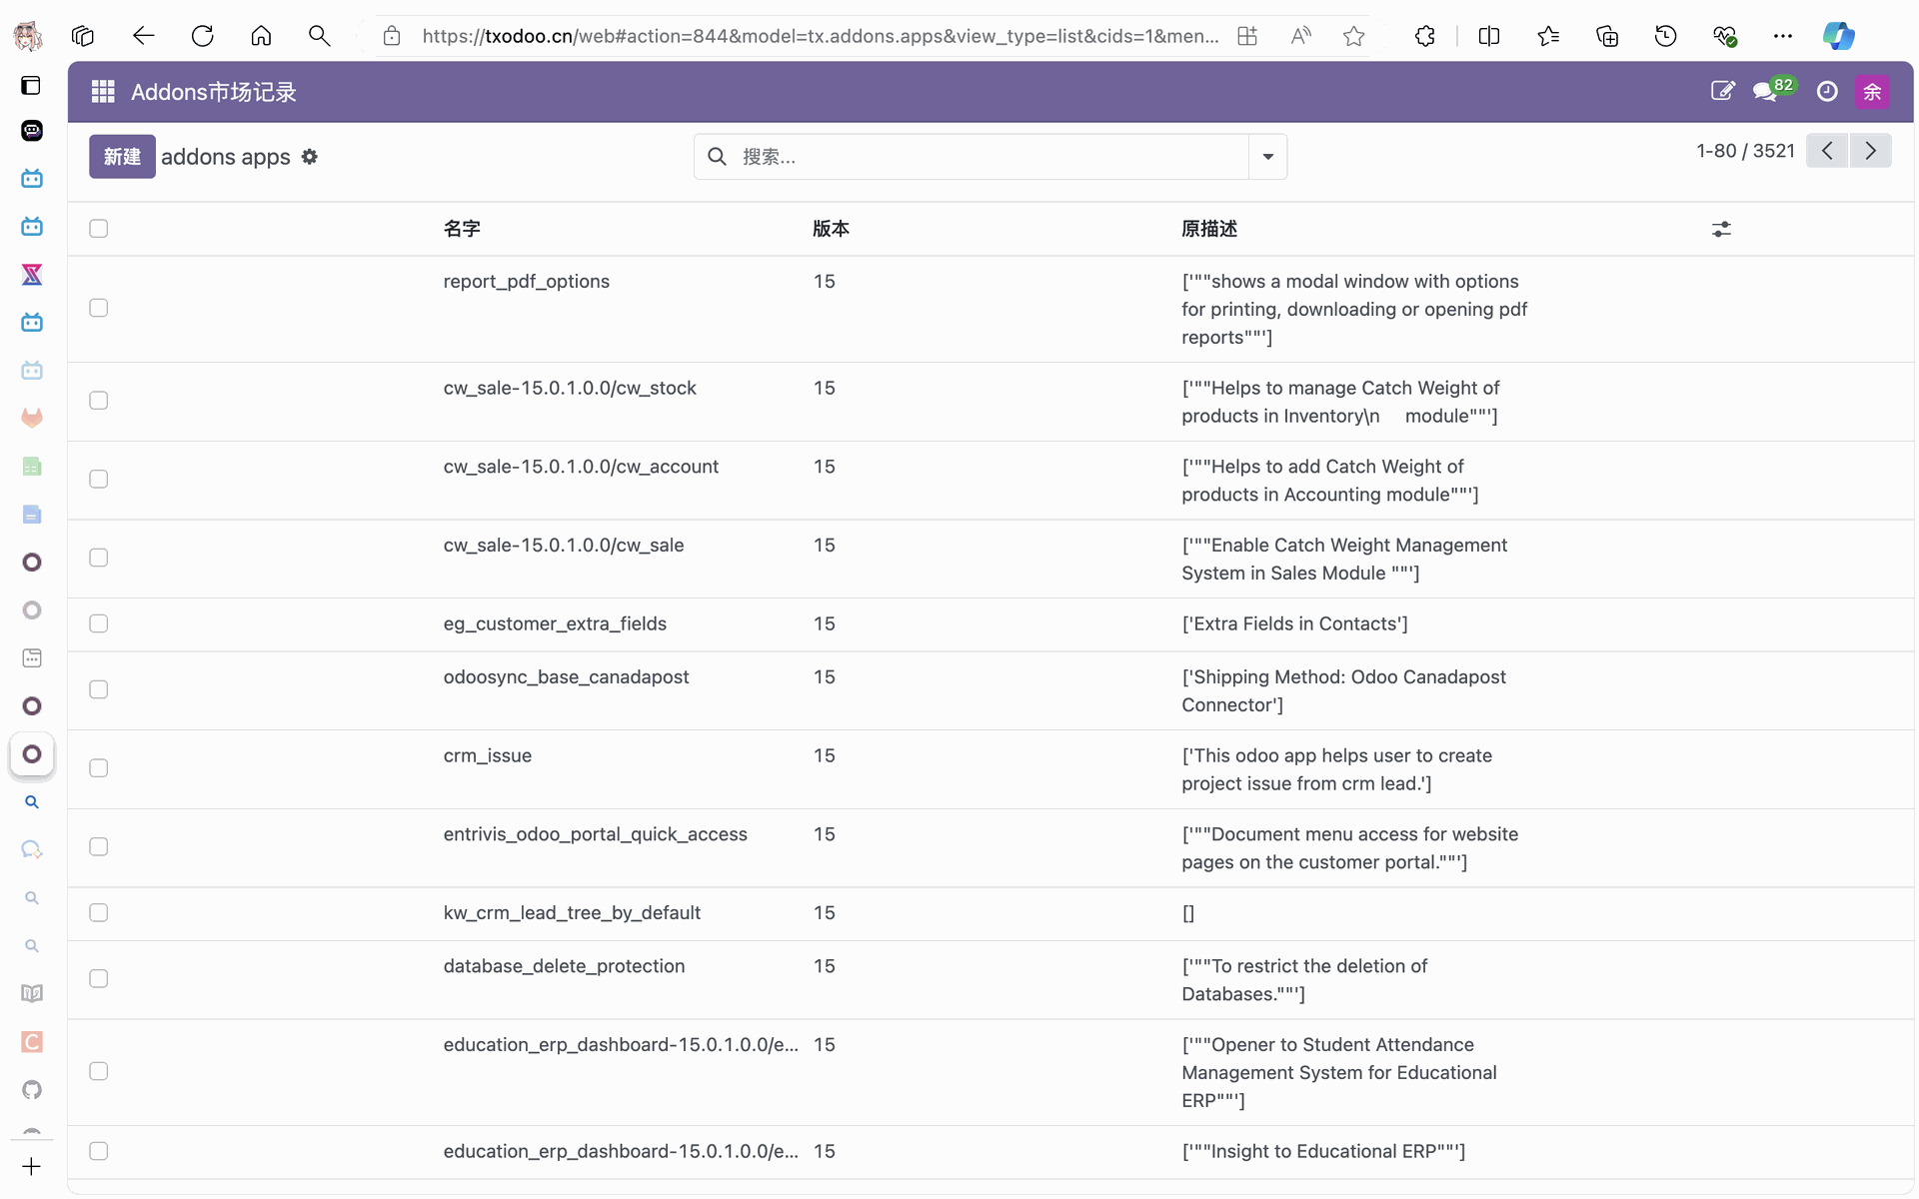Select the report_pdf_options row checkbox

98,308
